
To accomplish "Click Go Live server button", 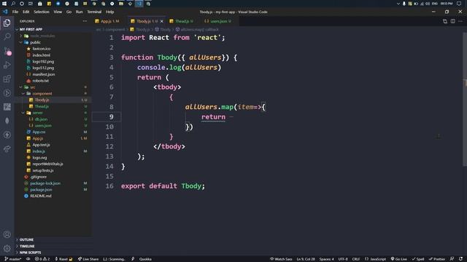I will [x=399, y=259].
